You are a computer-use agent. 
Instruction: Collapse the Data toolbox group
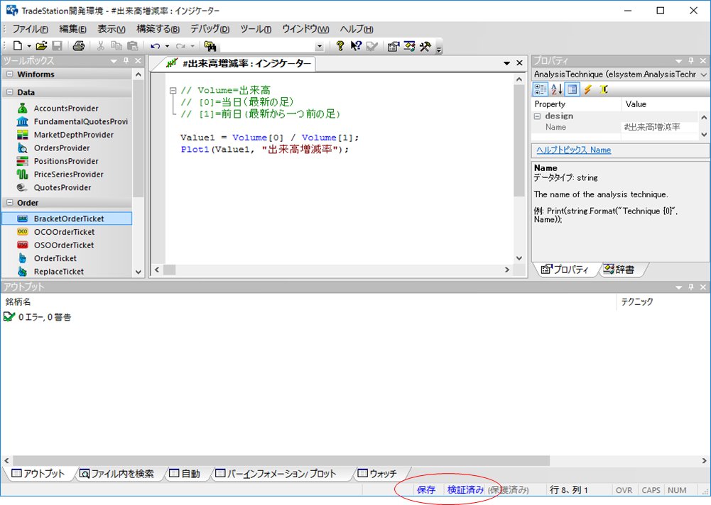pos(9,92)
